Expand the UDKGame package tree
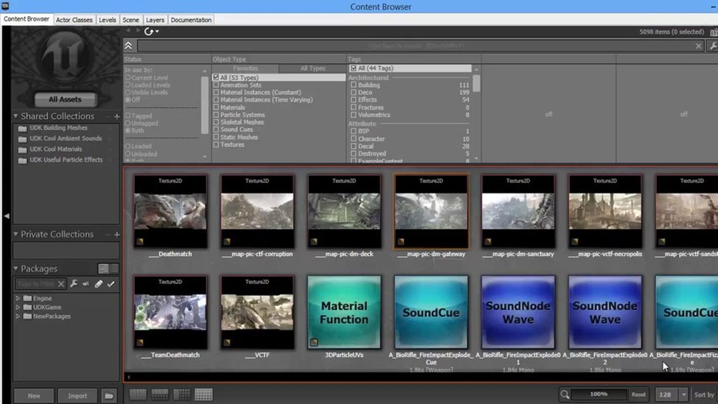The image size is (718, 404). [x=18, y=307]
